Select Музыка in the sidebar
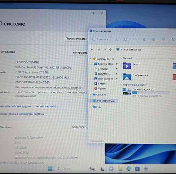Screen dimensions: 176x174 tap(100, 89)
